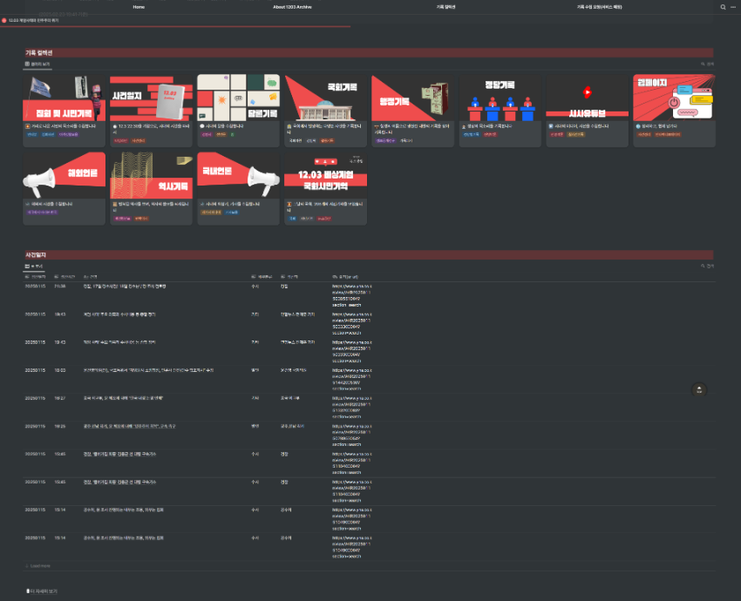Click the search icon above the 사건일지 table
The image size is (741, 601).
tap(704, 266)
